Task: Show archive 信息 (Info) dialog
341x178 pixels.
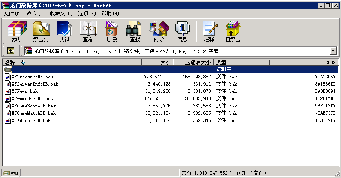Action: (x=182, y=31)
